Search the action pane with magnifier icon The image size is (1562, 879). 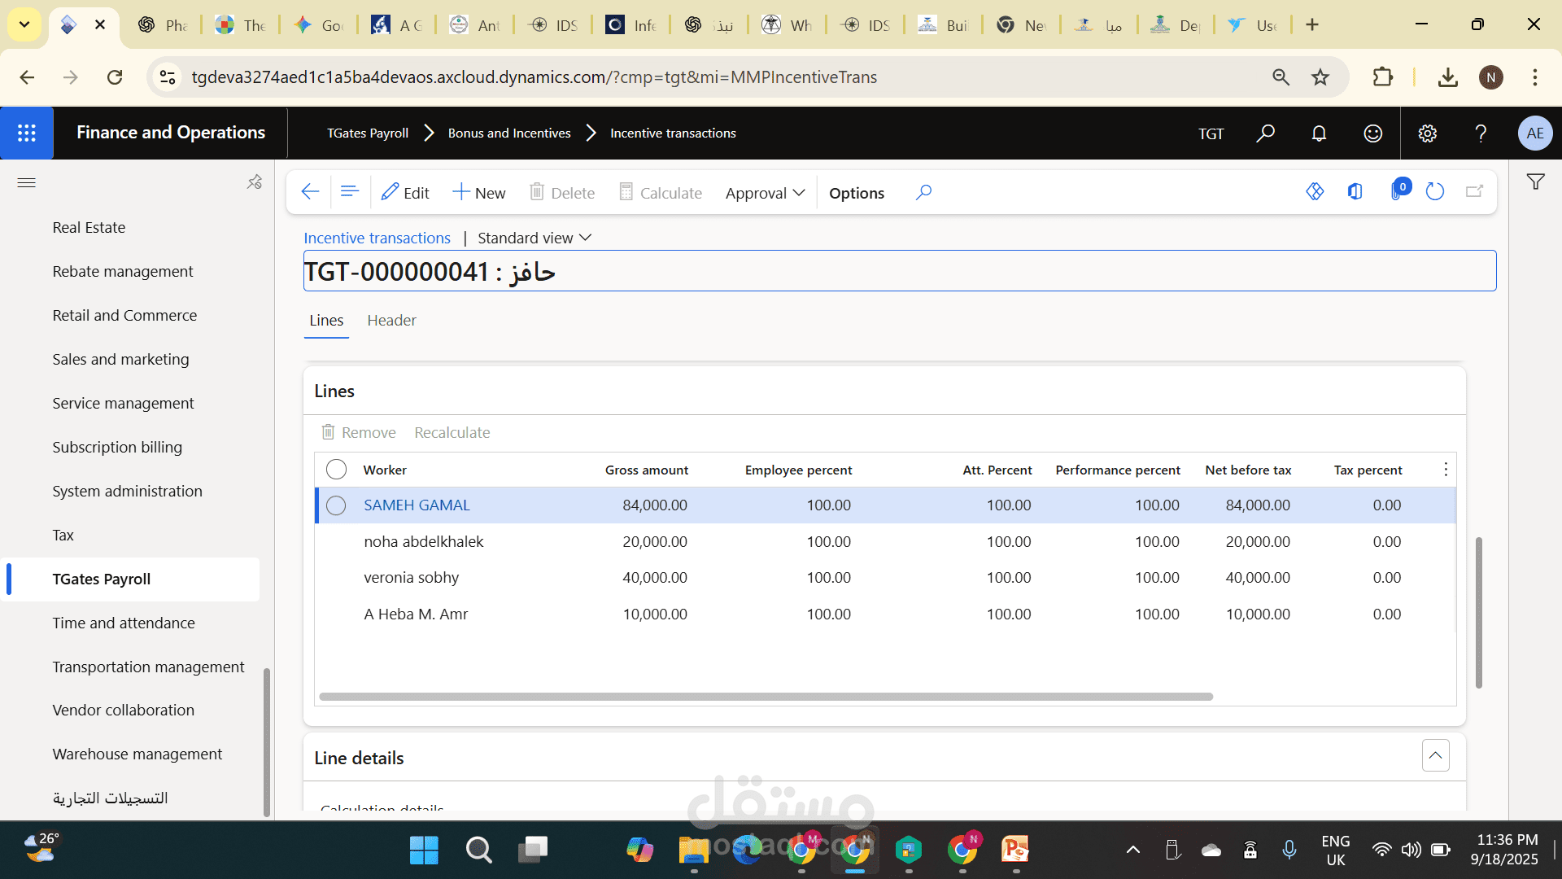click(x=923, y=192)
